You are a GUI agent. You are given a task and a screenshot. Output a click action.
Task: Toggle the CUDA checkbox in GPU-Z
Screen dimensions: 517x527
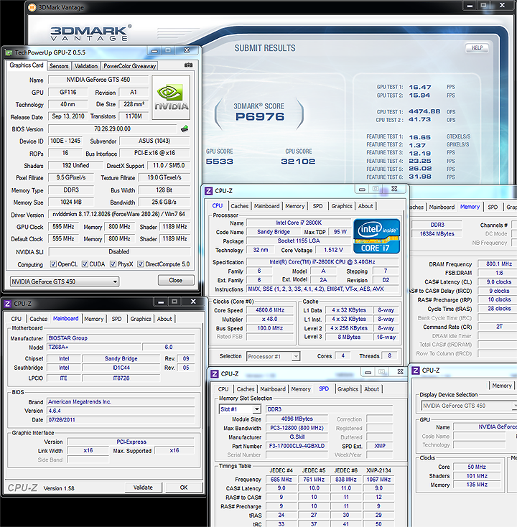(85, 263)
